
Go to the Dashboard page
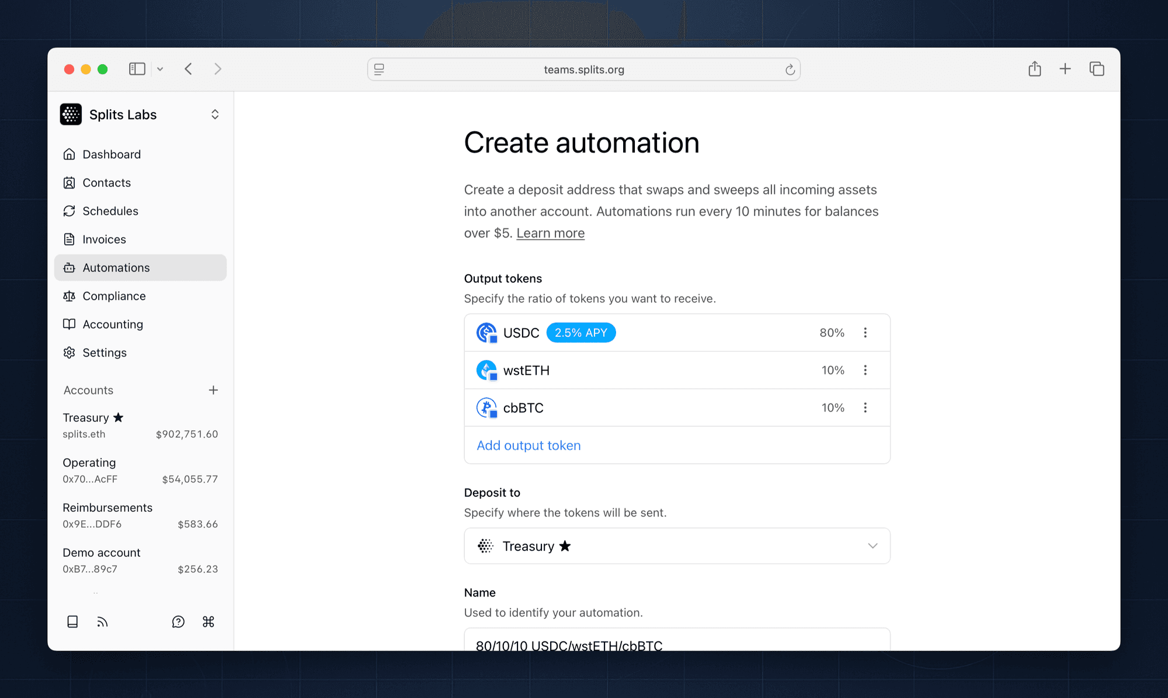(111, 154)
